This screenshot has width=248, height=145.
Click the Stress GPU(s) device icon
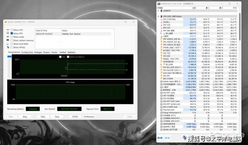[x=7, y=47]
